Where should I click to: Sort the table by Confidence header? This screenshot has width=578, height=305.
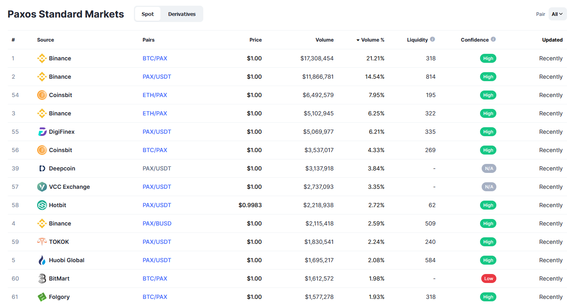[x=475, y=40]
